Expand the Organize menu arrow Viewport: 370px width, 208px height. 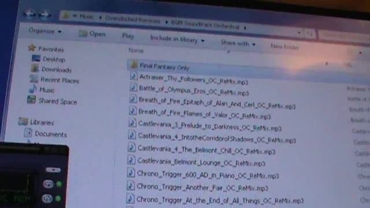click(60, 32)
